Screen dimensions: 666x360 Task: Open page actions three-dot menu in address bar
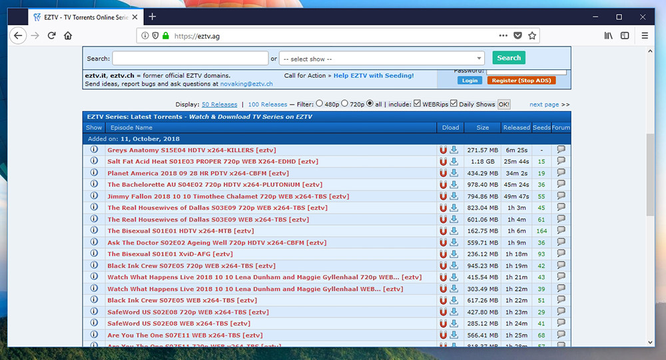pos(503,36)
